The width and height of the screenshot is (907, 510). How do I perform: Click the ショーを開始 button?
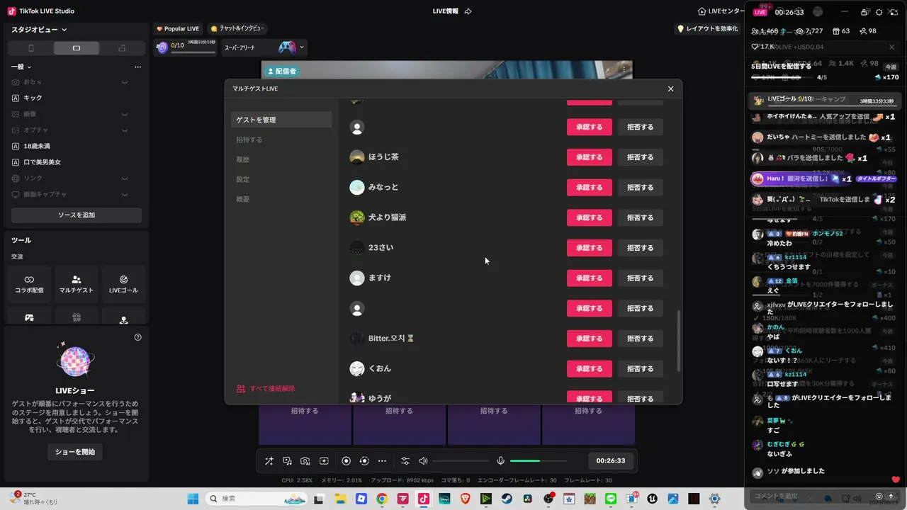(x=75, y=452)
